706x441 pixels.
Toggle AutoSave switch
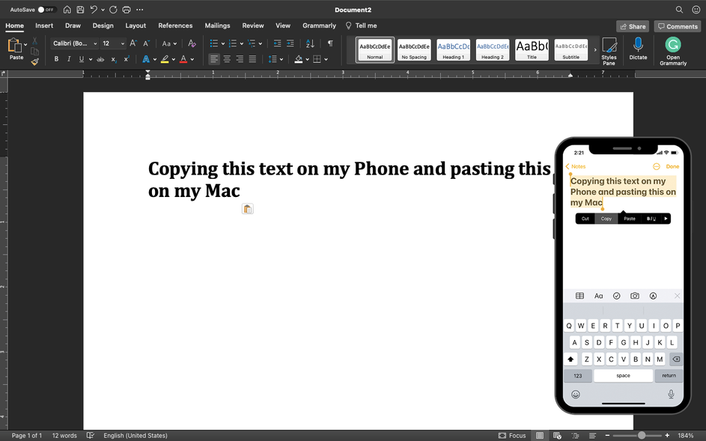46,10
